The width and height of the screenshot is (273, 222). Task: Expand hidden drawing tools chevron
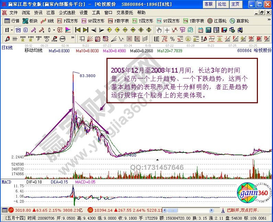(x=72, y=39)
